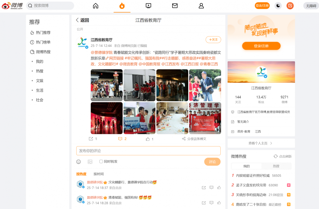Image resolution: width=319 pixels, height=209 pixels.
Task: Open the 网页链接 link in the post
Action: tap(115, 58)
